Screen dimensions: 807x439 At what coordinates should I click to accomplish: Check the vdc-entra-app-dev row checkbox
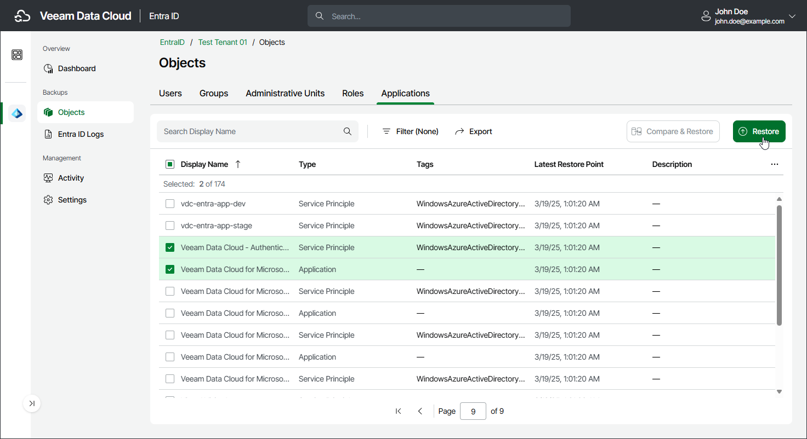pos(170,204)
